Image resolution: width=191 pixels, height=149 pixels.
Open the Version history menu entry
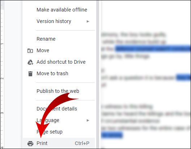pyautogui.click(x=54, y=21)
